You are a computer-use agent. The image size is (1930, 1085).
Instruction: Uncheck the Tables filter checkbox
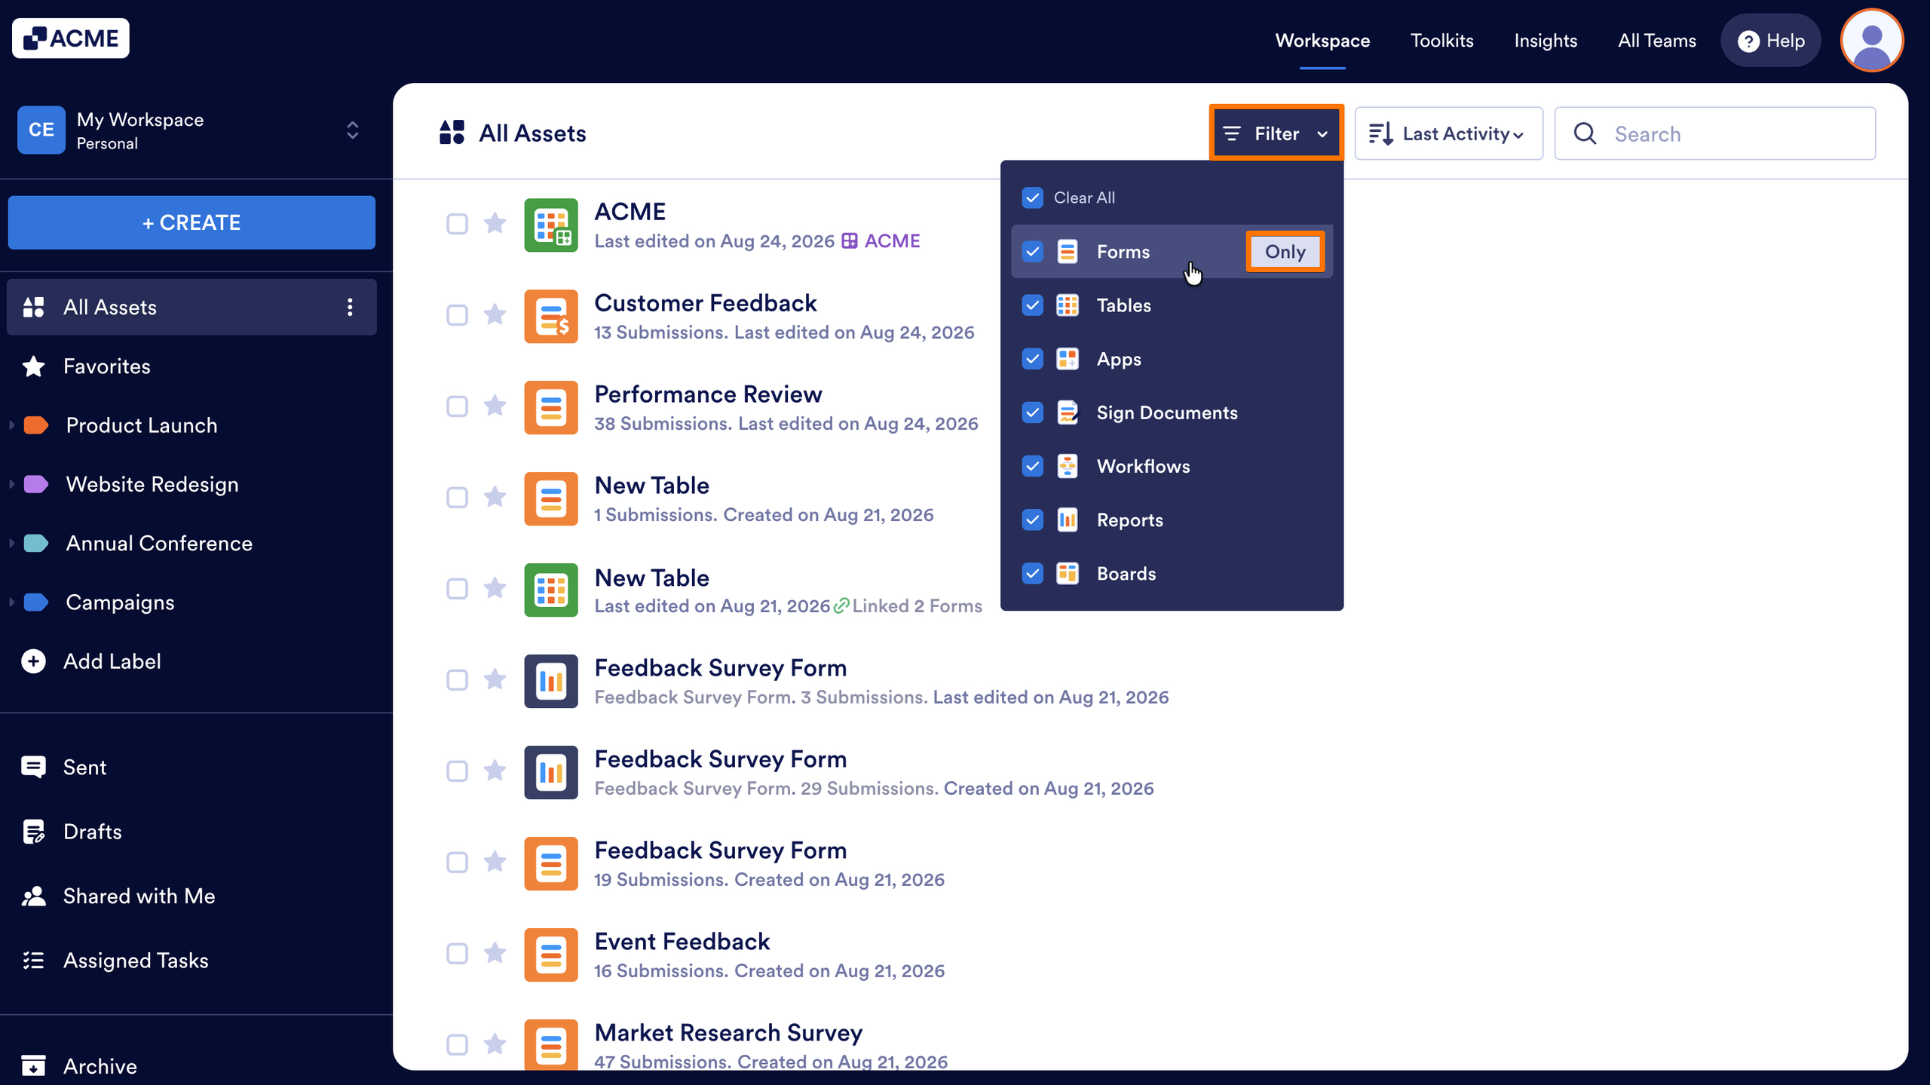click(x=1033, y=305)
